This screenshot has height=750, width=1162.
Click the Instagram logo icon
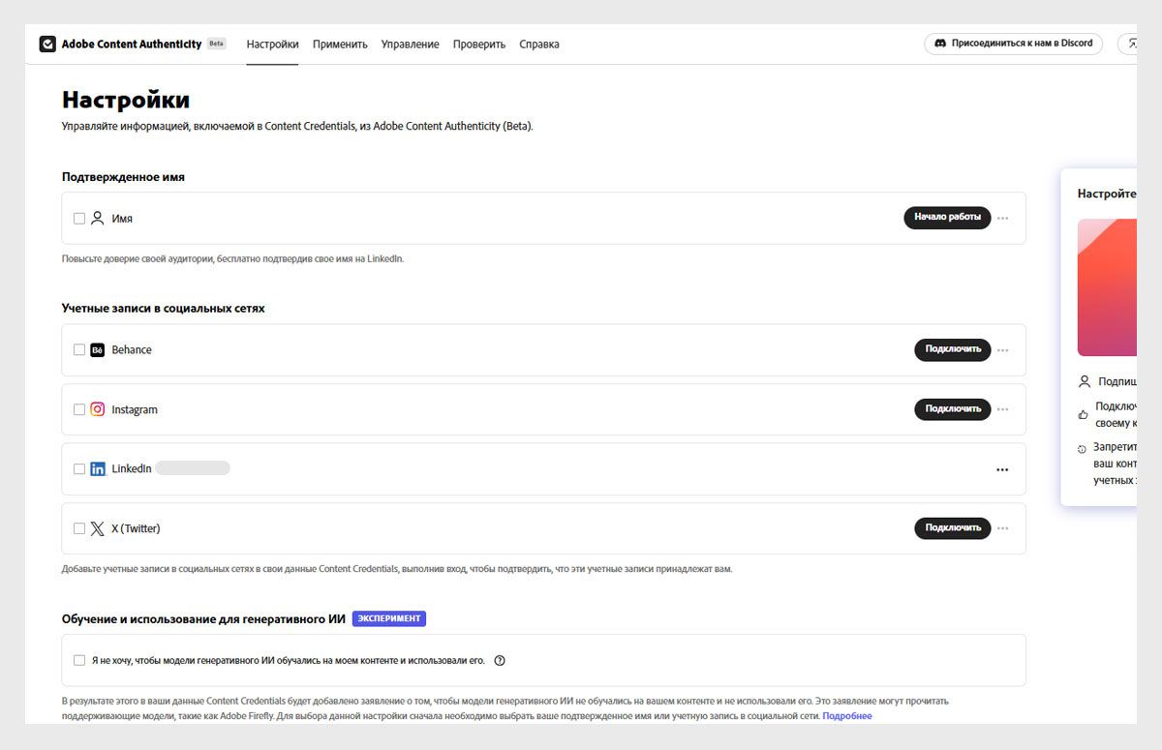tap(98, 409)
